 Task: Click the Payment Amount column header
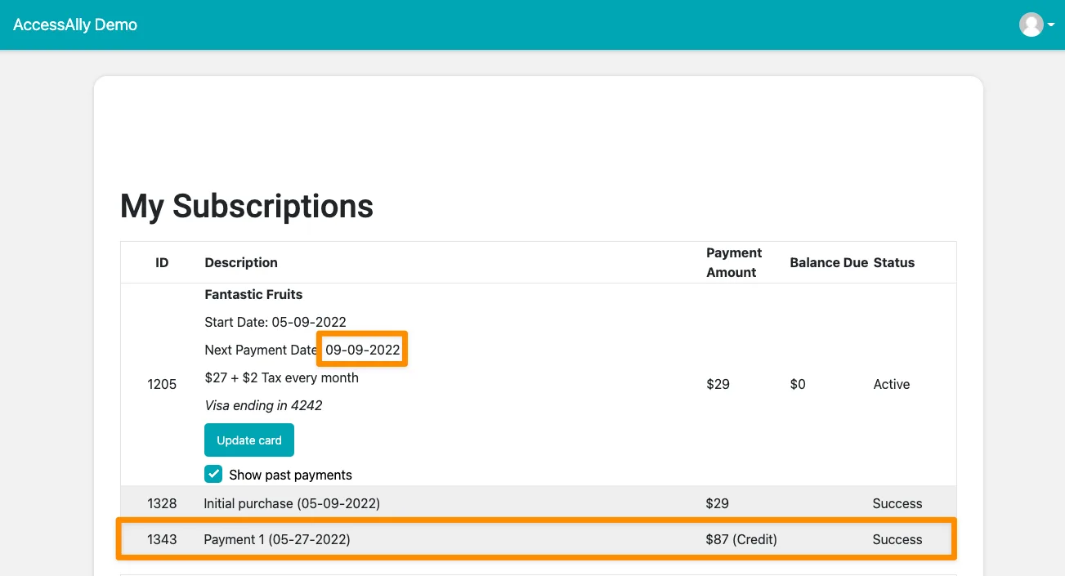[733, 262]
